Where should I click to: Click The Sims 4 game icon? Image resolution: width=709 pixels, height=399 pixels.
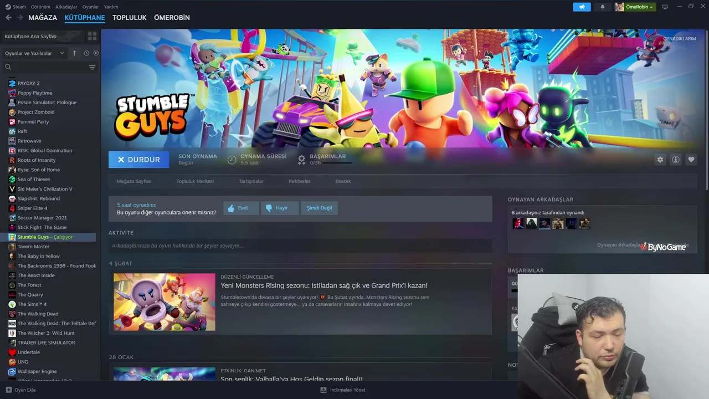tap(12, 304)
